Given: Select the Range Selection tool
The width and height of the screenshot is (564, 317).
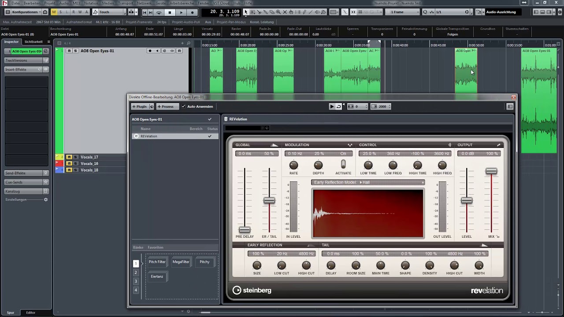Looking at the screenshot, I should [x=253, y=12].
